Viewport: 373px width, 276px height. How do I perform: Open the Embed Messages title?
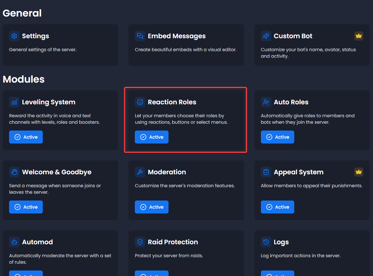(177, 36)
